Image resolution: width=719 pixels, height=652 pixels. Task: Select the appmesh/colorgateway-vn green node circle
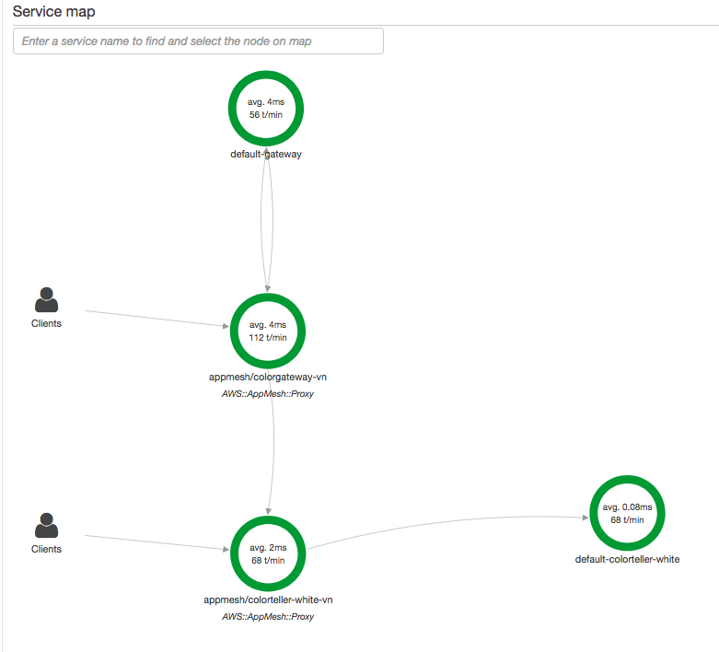point(267,331)
